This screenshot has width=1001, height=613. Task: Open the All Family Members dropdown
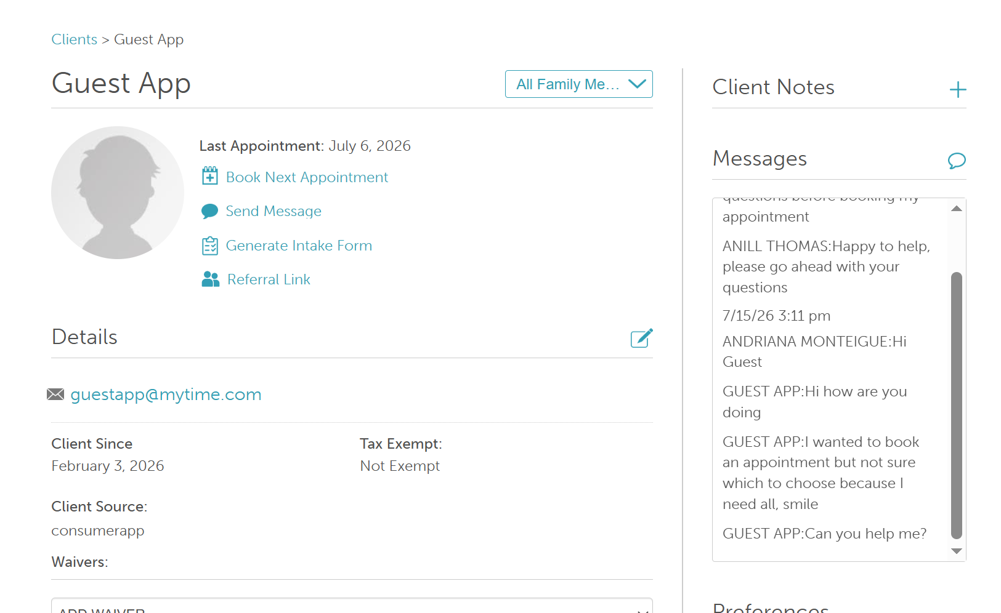[x=579, y=84]
